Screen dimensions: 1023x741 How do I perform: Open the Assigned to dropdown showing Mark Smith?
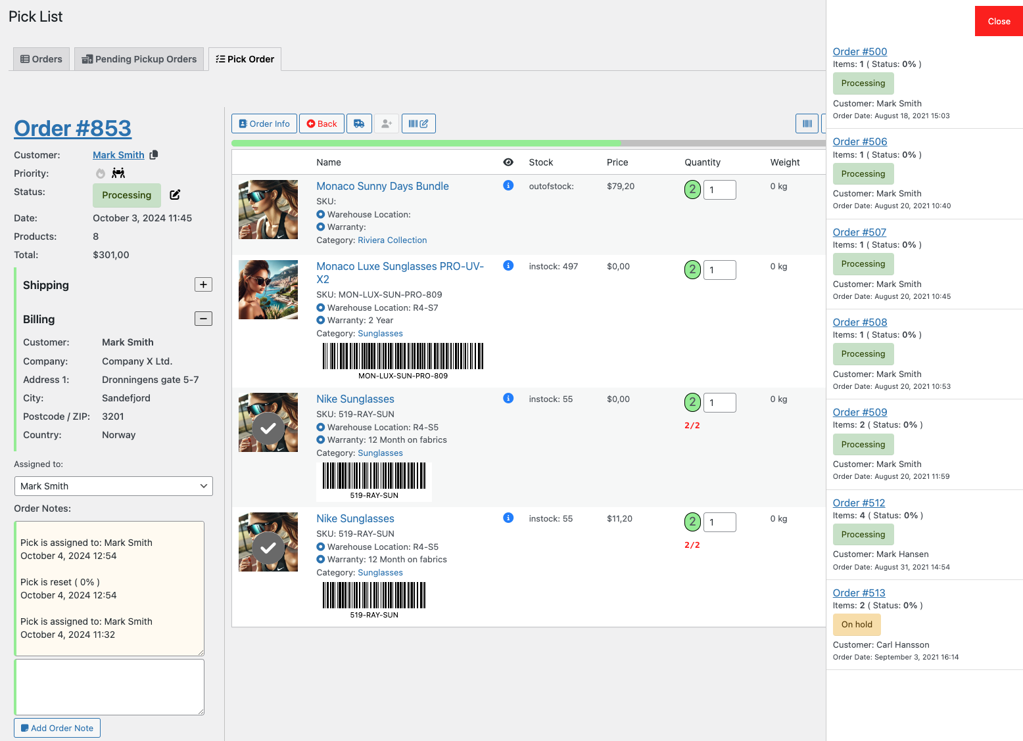click(x=113, y=486)
